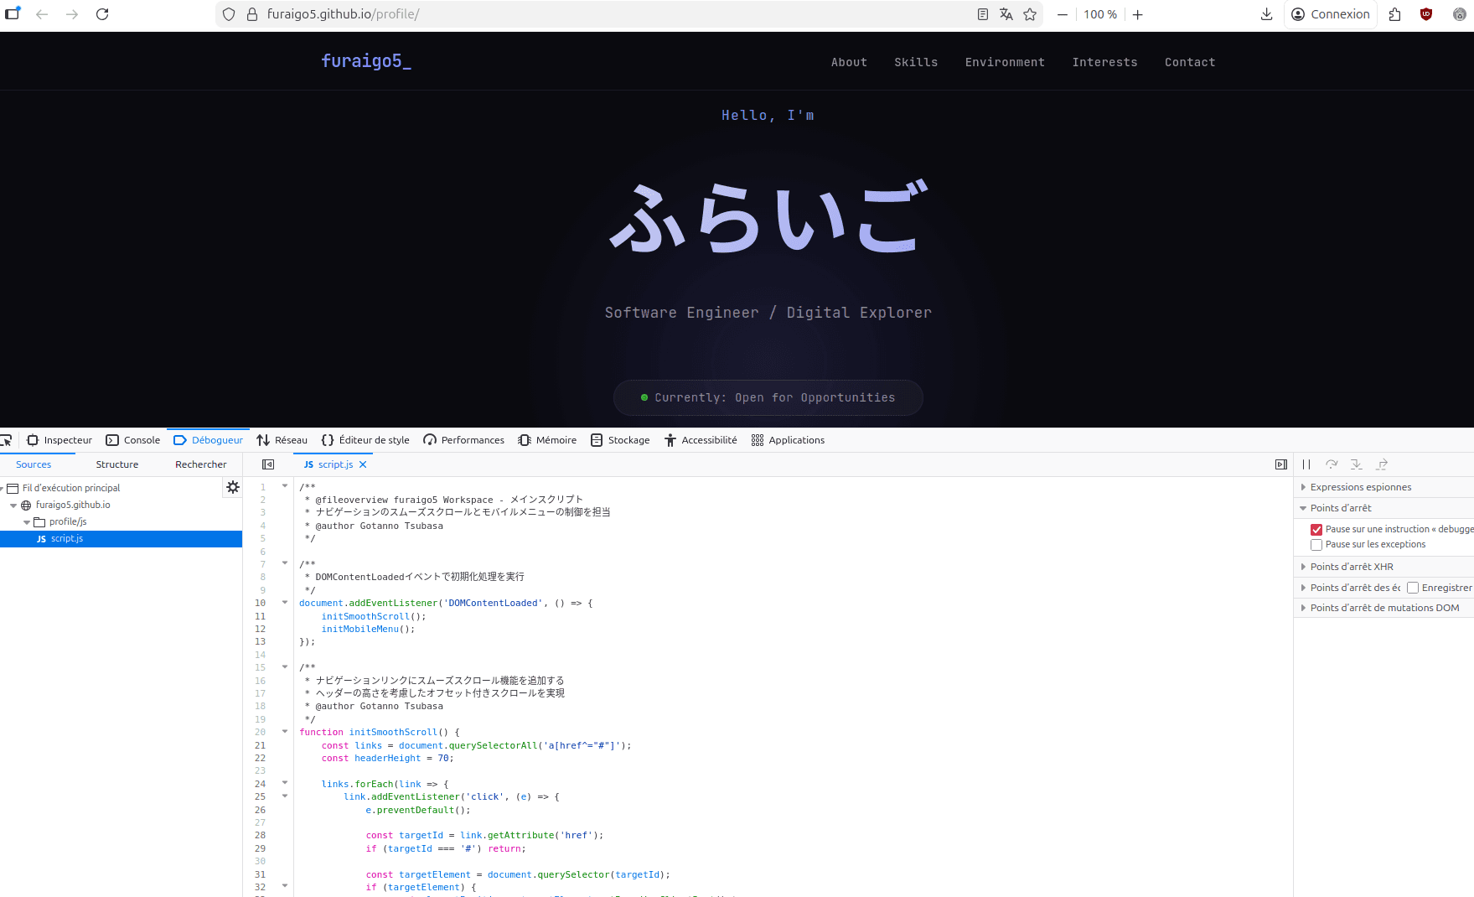Click the Skills navigation link

click(916, 62)
